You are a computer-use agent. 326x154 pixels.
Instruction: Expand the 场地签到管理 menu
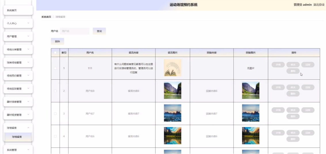pyautogui.click(x=18, y=89)
